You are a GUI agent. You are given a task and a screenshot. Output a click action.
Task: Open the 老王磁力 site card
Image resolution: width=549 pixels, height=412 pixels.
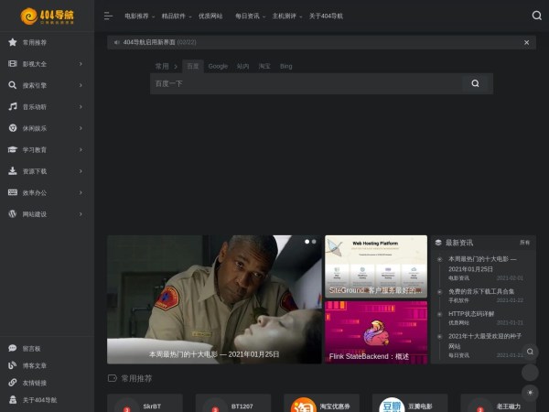pyautogui.click(x=499, y=403)
